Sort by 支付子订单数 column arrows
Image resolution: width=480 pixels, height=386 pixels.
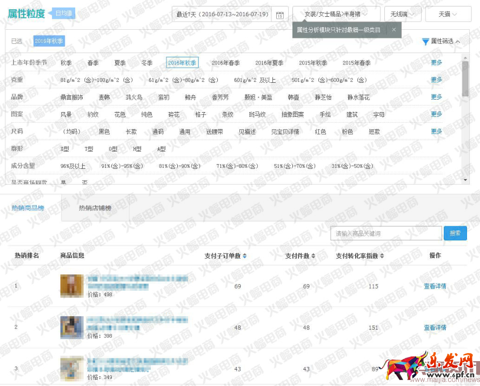tap(244, 256)
